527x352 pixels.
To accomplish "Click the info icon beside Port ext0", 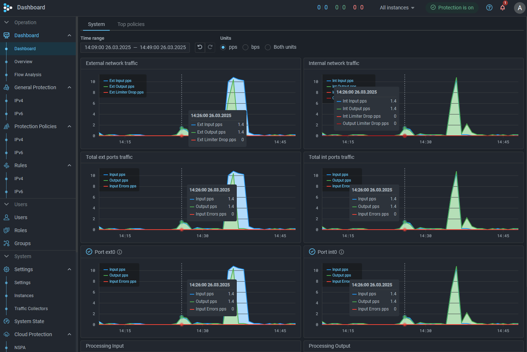I will pos(119,252).
